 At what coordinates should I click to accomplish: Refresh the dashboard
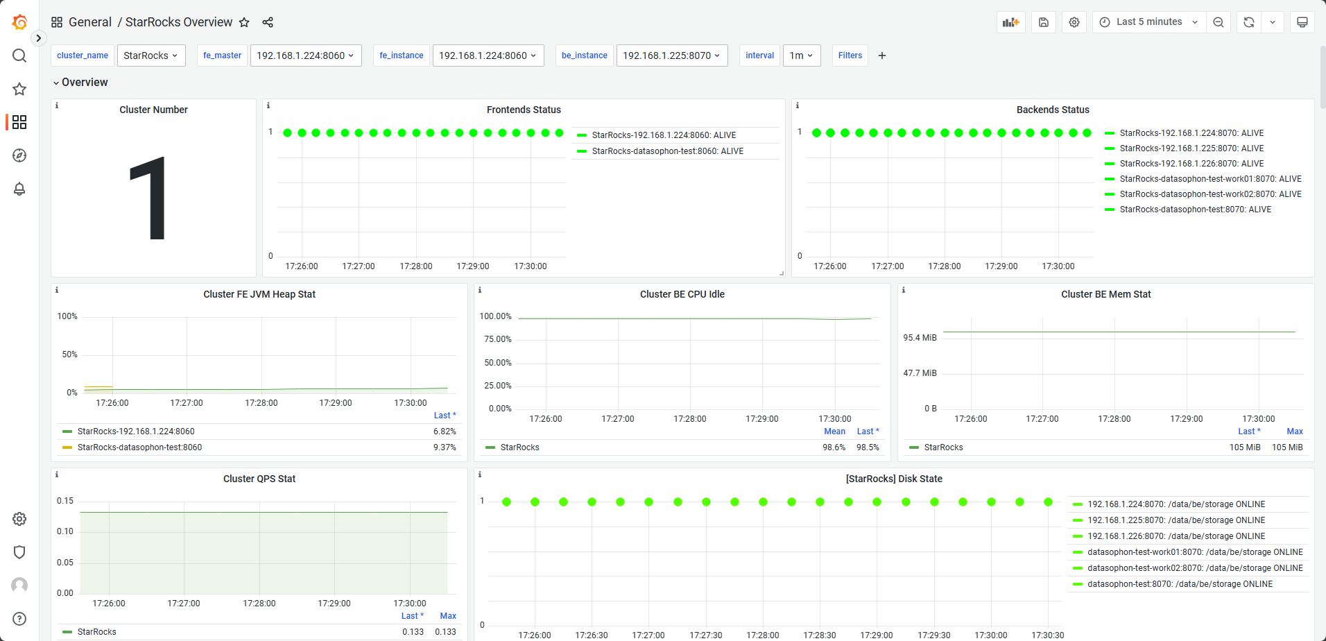click(1249, 22)
